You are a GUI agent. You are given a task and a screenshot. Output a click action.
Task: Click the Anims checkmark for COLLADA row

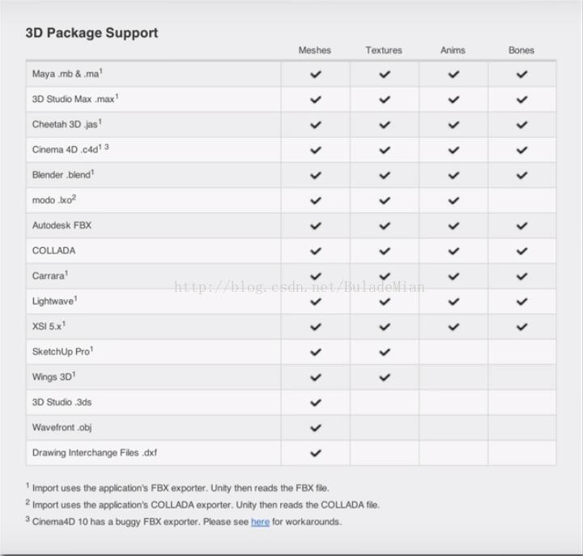click(453, 251)
